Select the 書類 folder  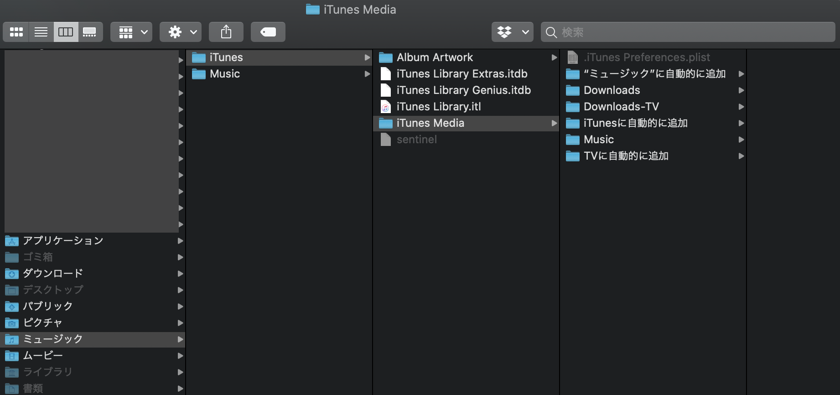(x=93, y=389)
